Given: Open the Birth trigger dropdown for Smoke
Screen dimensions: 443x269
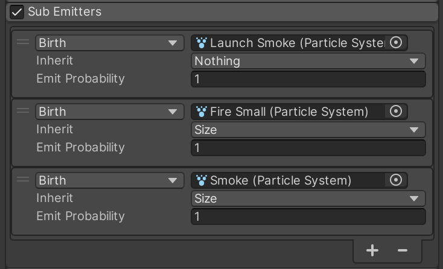Looking at the screenshot, I should (109, 180).
